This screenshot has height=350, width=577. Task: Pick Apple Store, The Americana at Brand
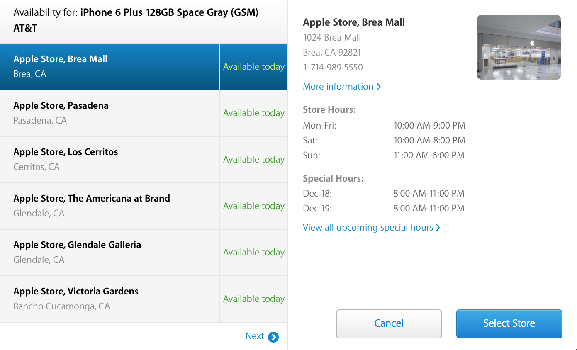[x=144, y=207]
